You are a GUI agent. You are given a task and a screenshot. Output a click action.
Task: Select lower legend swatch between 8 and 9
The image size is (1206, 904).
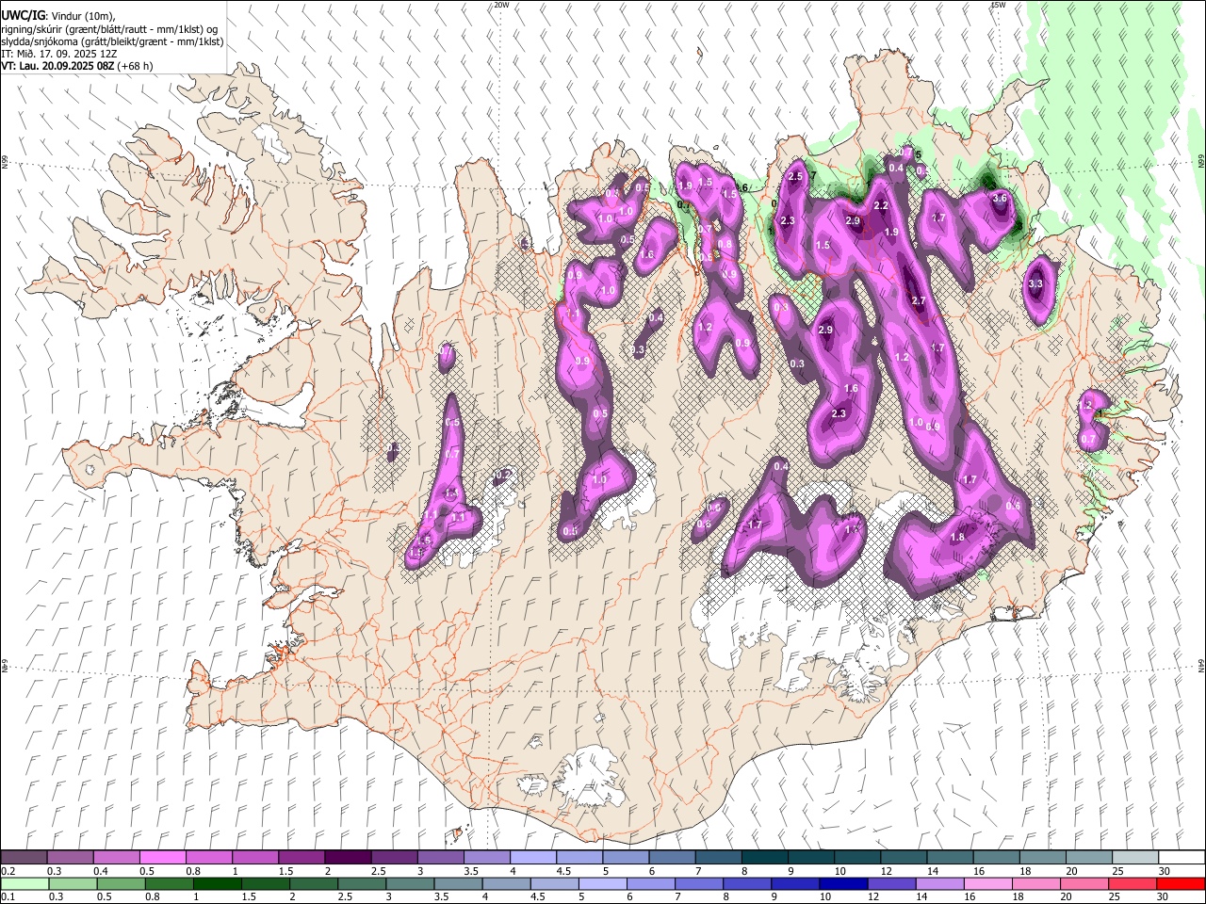coord(747,883)
